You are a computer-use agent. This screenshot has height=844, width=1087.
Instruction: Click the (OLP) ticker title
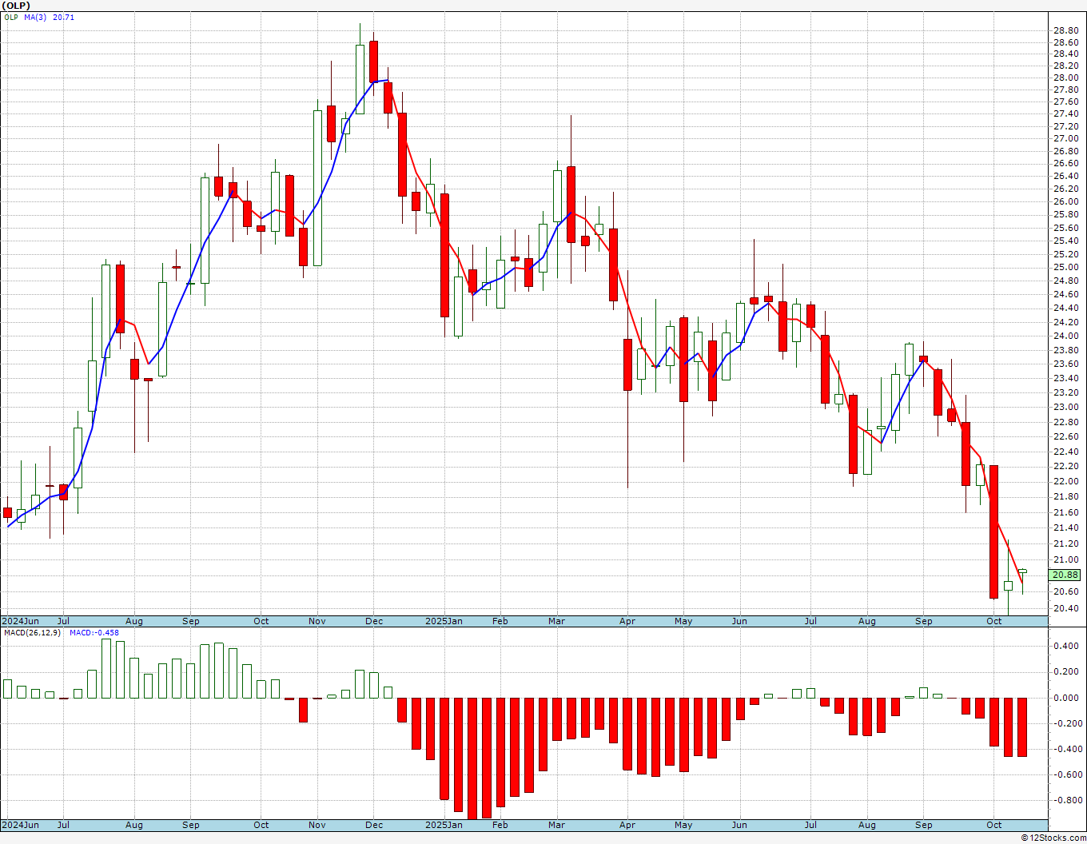pos(16,6)
